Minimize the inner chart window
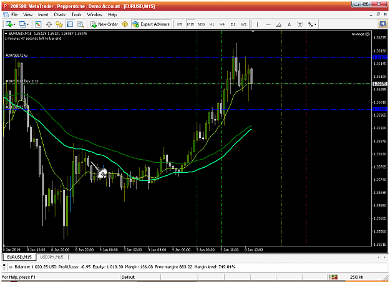Image resolution: width=390 pixels, height=282 pixels. click(371, 15)
